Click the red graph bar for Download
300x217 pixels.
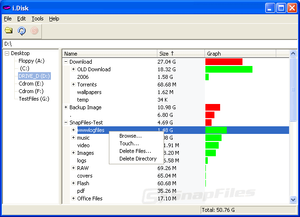coord(224,62)
